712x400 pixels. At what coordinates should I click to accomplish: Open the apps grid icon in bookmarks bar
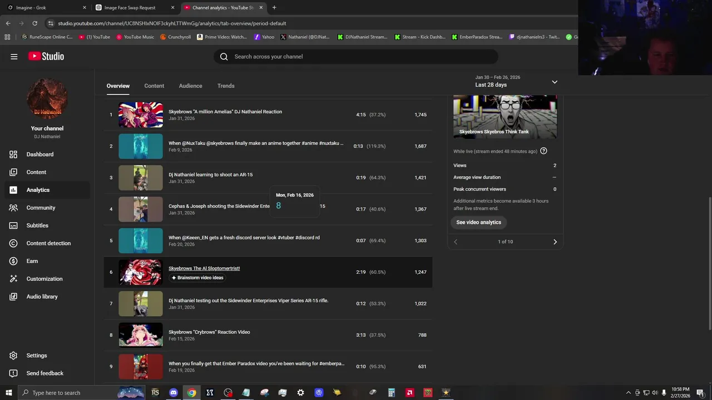(7, 37)
